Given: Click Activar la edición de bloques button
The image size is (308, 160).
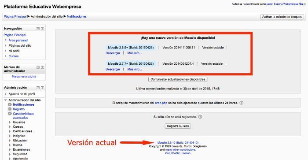Looking at the screenshot, I should [x=282, y=17].
